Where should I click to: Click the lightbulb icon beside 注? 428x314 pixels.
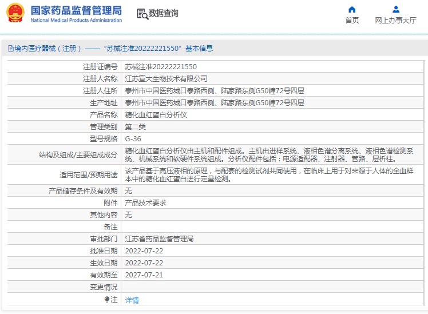(107, 300)
